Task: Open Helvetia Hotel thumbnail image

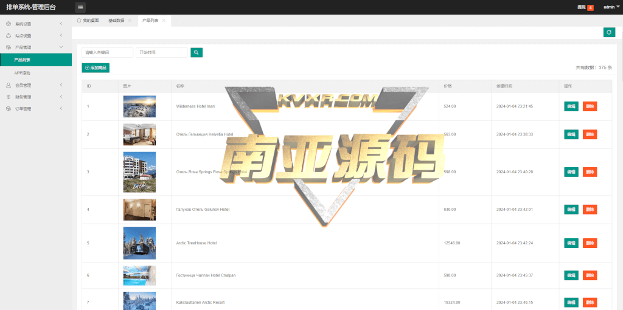Action: point(139,134)
